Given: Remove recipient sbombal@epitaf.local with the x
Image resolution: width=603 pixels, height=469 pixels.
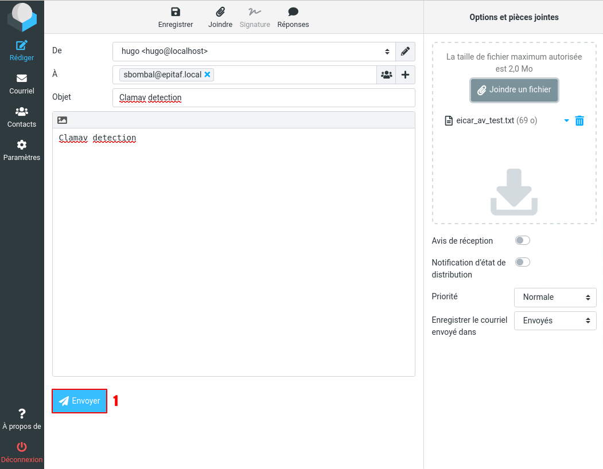Looking at the screenshot, I should pyautogui.click(x=207, y=75).
